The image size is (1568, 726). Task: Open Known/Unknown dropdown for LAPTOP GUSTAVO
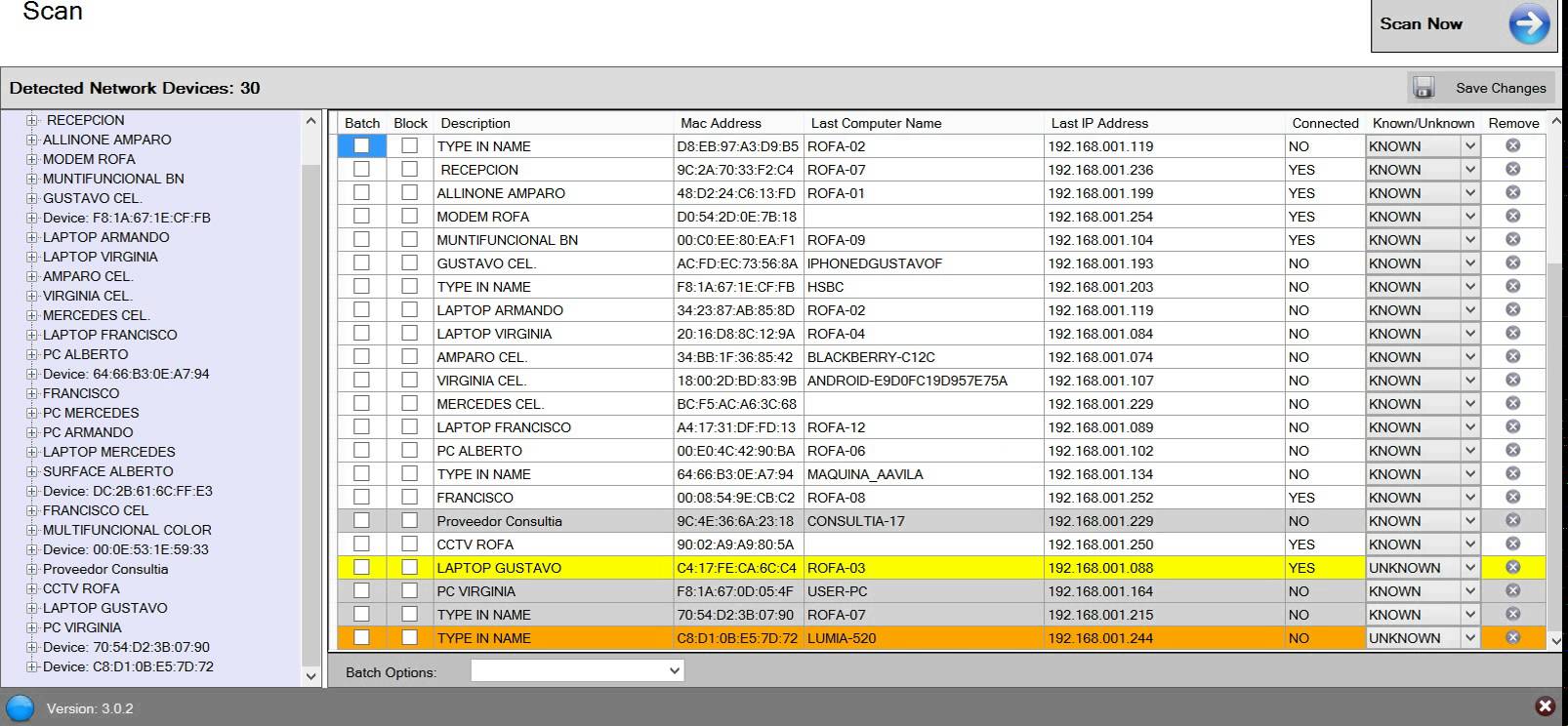coord(1469,568)
